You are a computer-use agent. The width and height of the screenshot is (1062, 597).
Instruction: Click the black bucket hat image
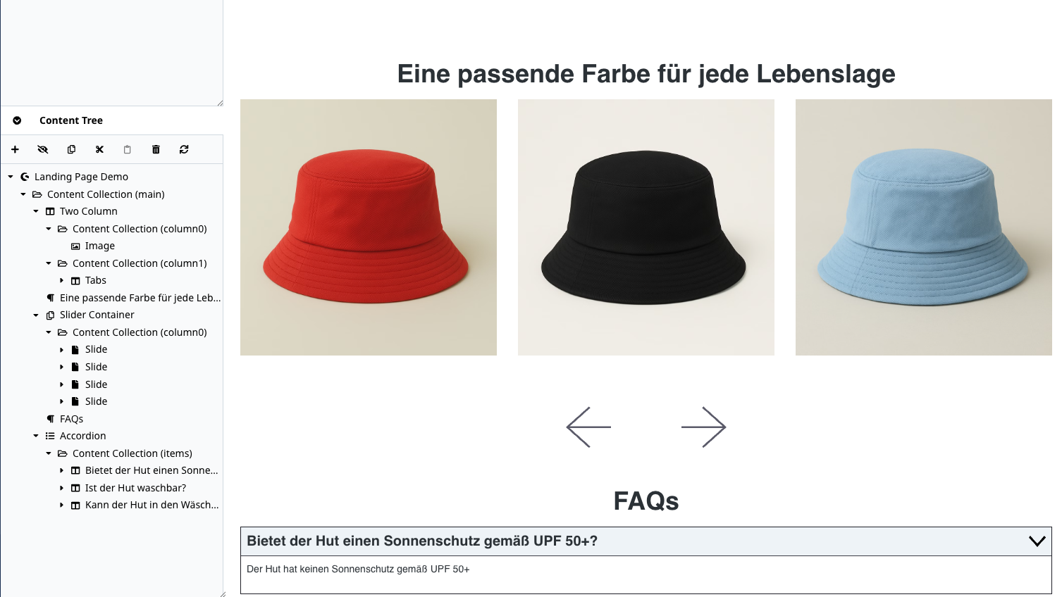tap(646, 227)
